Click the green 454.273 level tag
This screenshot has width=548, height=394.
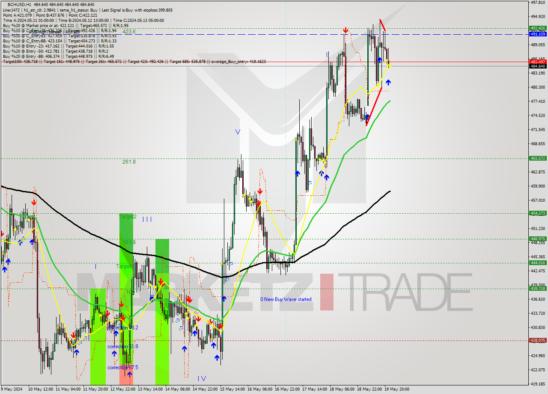click(x=538, y=213)
